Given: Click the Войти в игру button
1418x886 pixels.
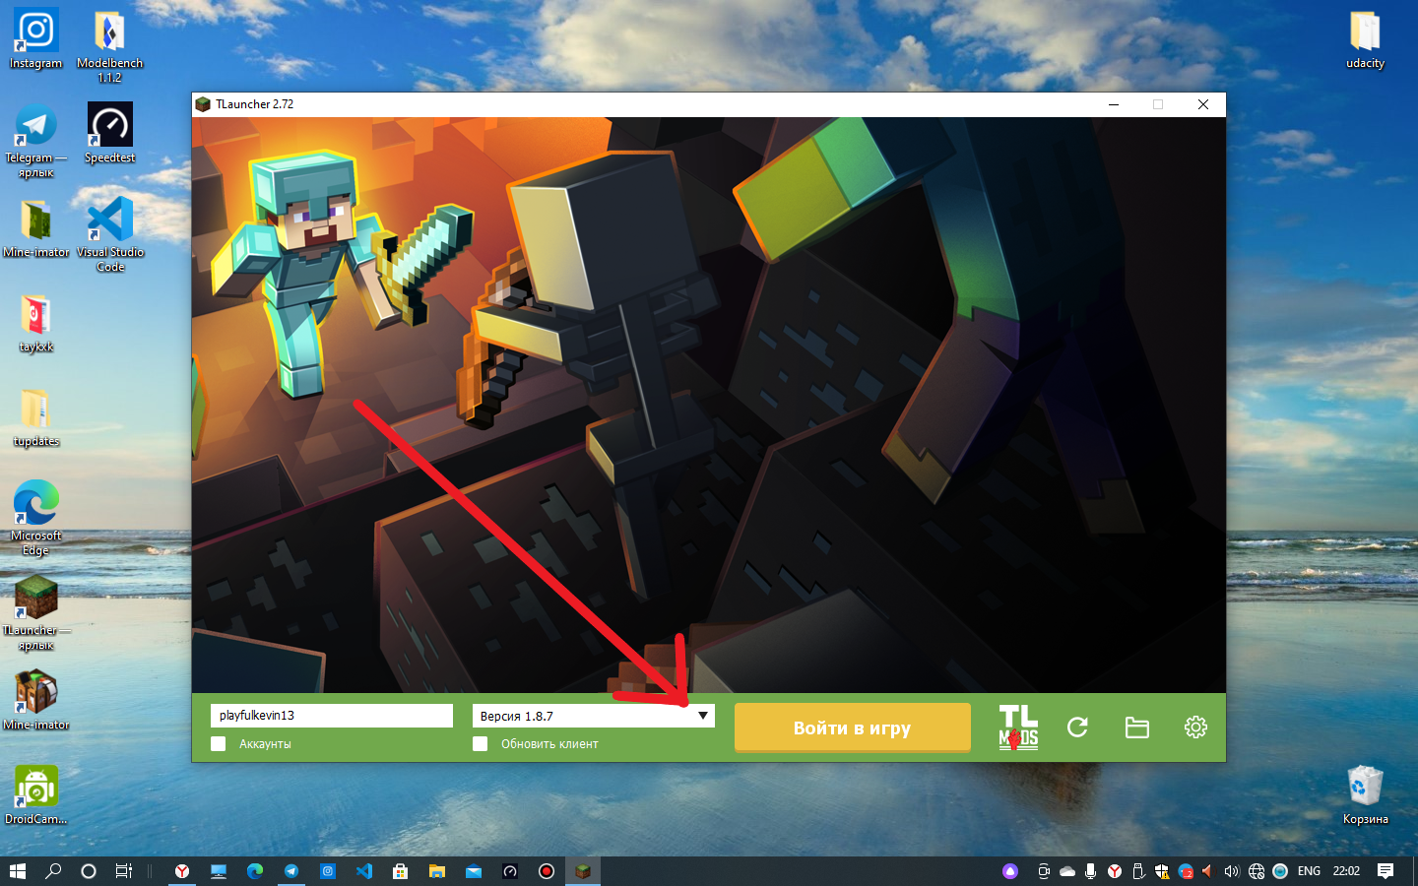Looking at the screenshot, I should [853, 728].
